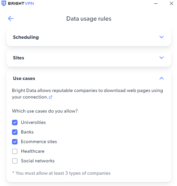
Task: Click the Universities label text
Action: 33,123
